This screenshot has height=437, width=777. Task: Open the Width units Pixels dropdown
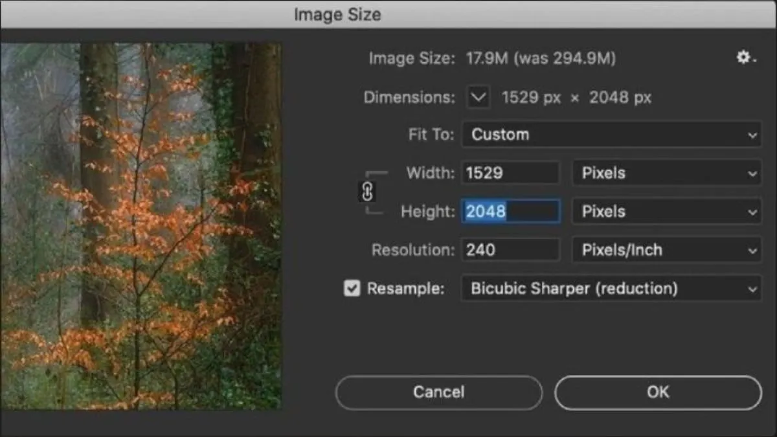tap(666, 174)
